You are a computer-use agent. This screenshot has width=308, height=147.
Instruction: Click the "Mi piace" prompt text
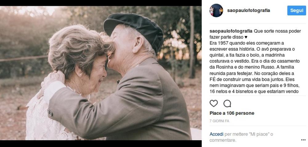point(259,134)
